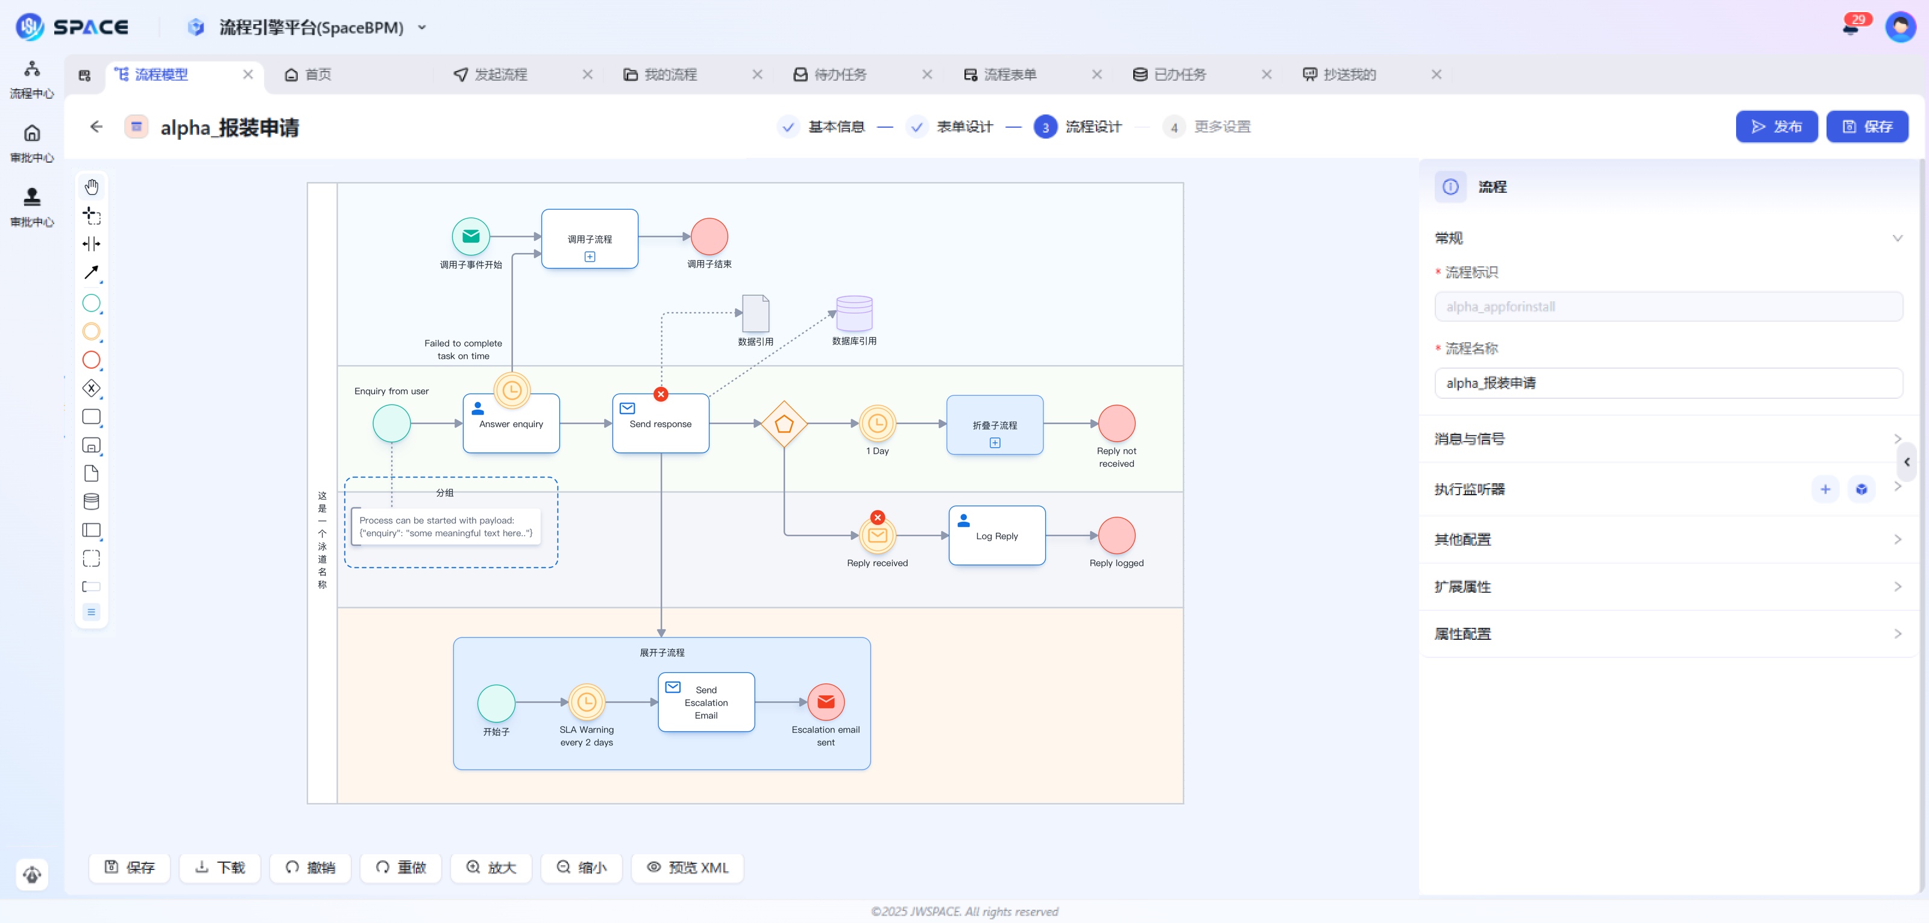Open the SpaceBPM platform dropdown

(x=423, y=28)
